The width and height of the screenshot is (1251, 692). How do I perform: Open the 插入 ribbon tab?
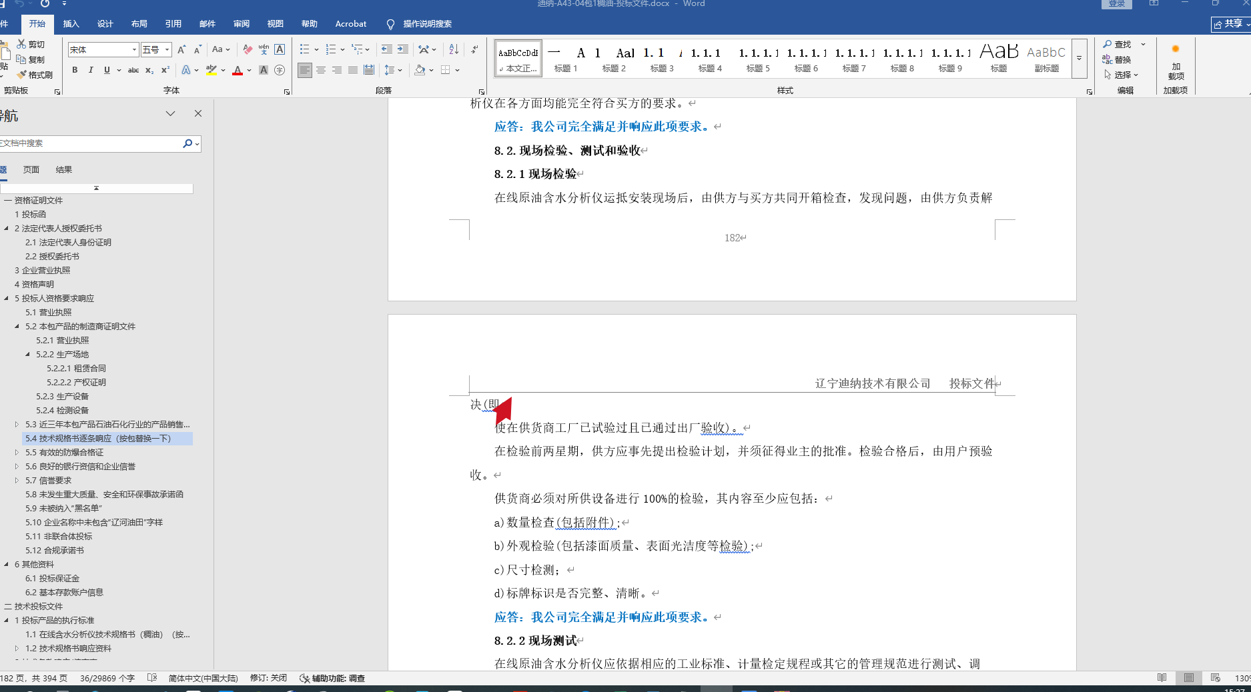tap(71, 24)
